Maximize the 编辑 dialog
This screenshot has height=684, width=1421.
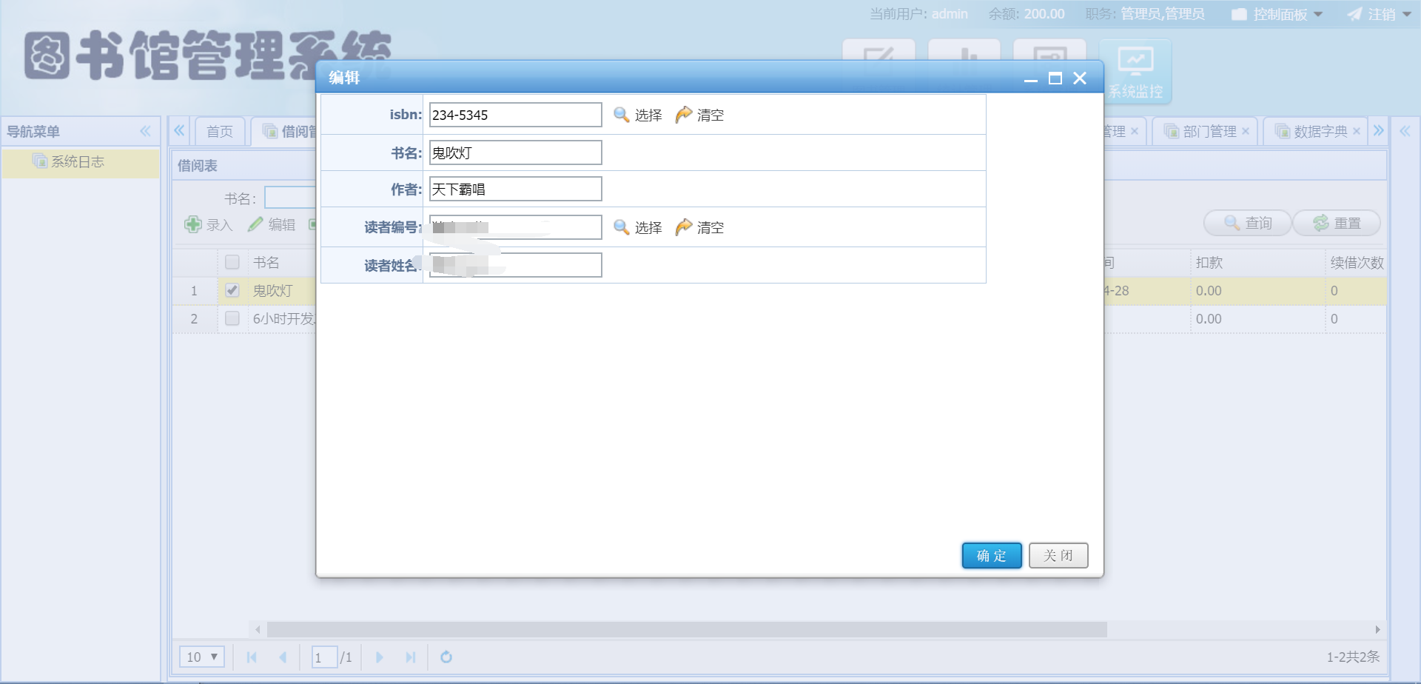(1055, 78)
